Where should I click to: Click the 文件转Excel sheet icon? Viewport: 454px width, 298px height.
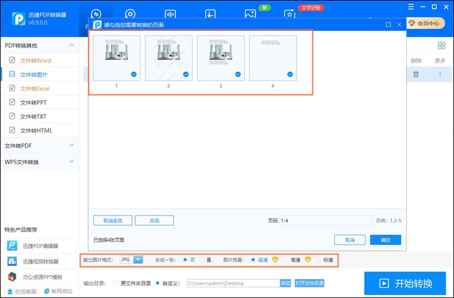(12, 88)
